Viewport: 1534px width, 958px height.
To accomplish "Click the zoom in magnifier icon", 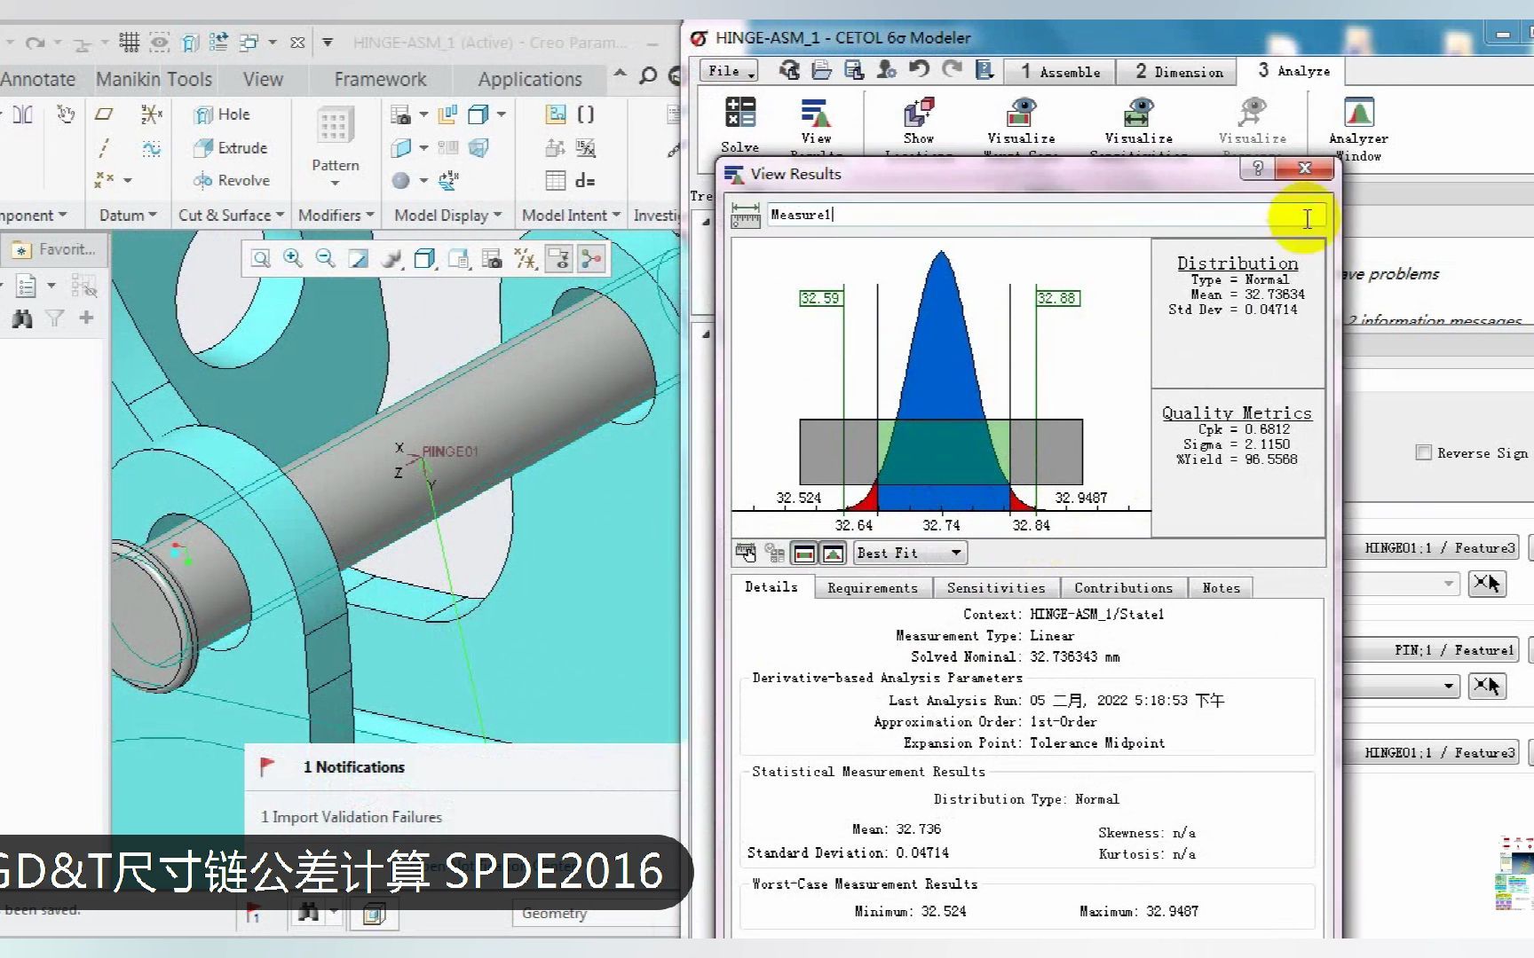I will (x=292, y=258).
